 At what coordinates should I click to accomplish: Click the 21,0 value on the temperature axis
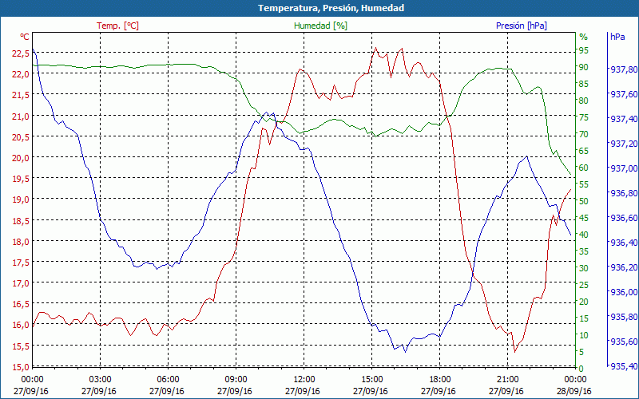pos(22,116)
